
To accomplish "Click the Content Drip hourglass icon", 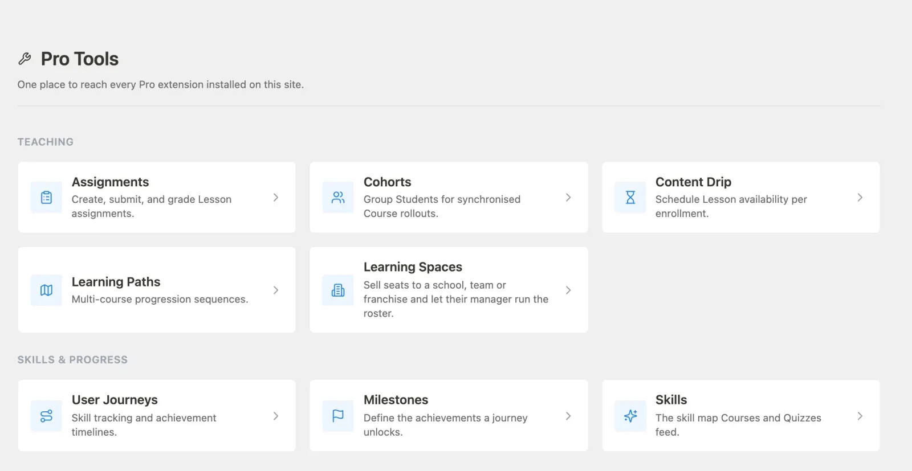I will pyautogui.click(x=630, y=198).
